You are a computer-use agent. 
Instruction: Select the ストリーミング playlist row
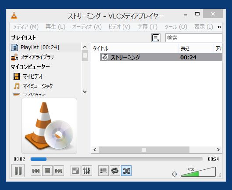pyautogui.click(x=161, y=57)
